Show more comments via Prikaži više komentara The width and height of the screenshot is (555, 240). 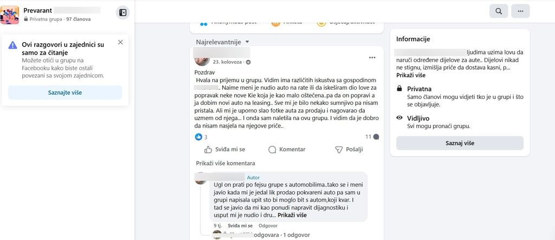[x=225, y=163]
